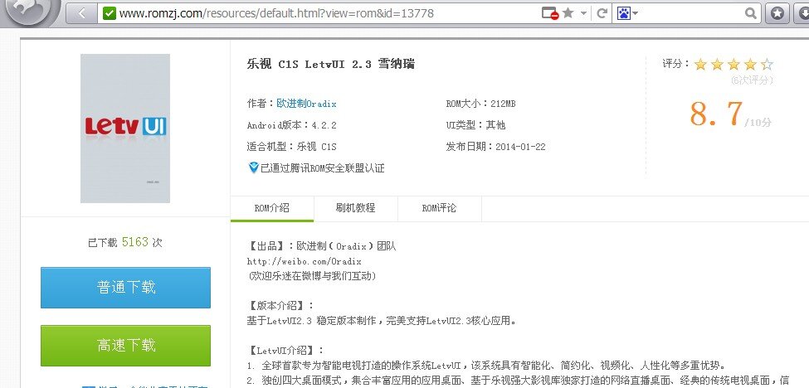Select the UI类型 其他 text
809x388 pixels.
475,125
